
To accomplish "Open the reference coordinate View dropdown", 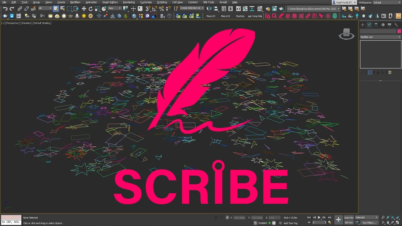I will [x=114, y=8].
